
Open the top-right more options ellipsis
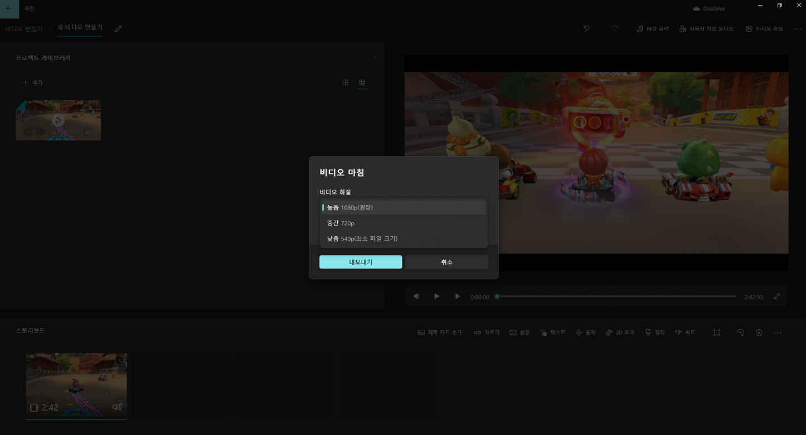798,28
